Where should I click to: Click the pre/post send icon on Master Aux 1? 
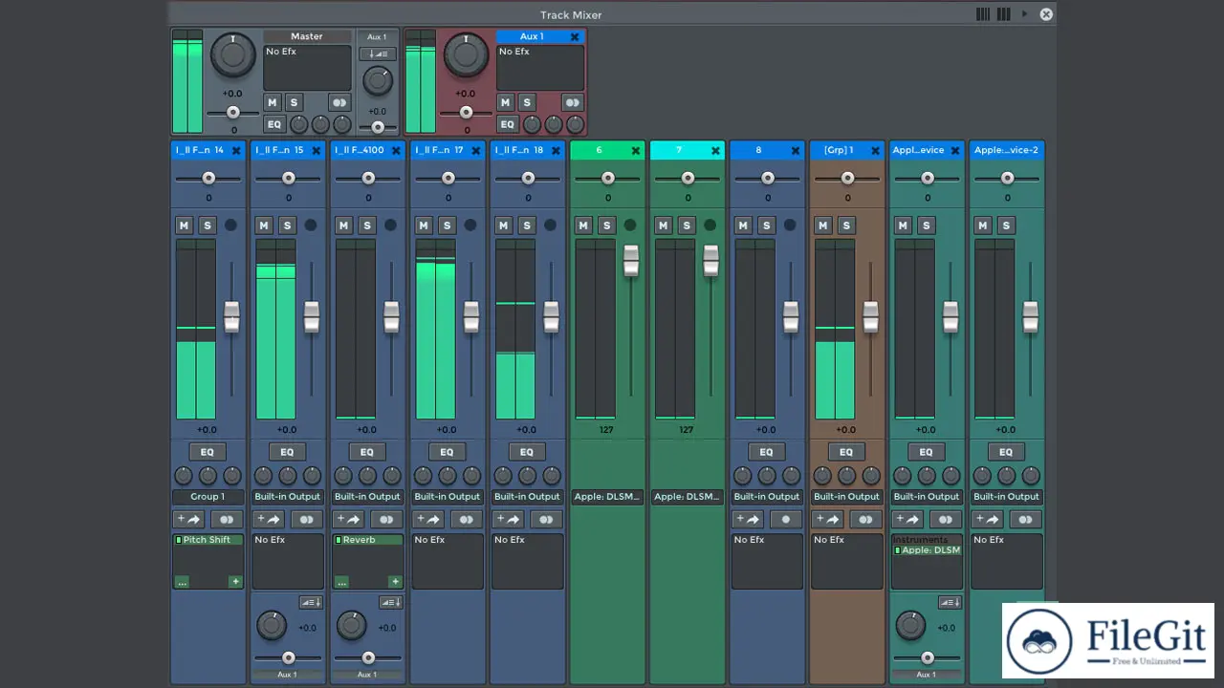(x=377, y=54)
